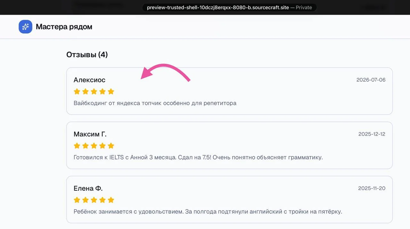Click the date 2025-11-20
This screenshot has width=410, height=229.
point(372,188)
